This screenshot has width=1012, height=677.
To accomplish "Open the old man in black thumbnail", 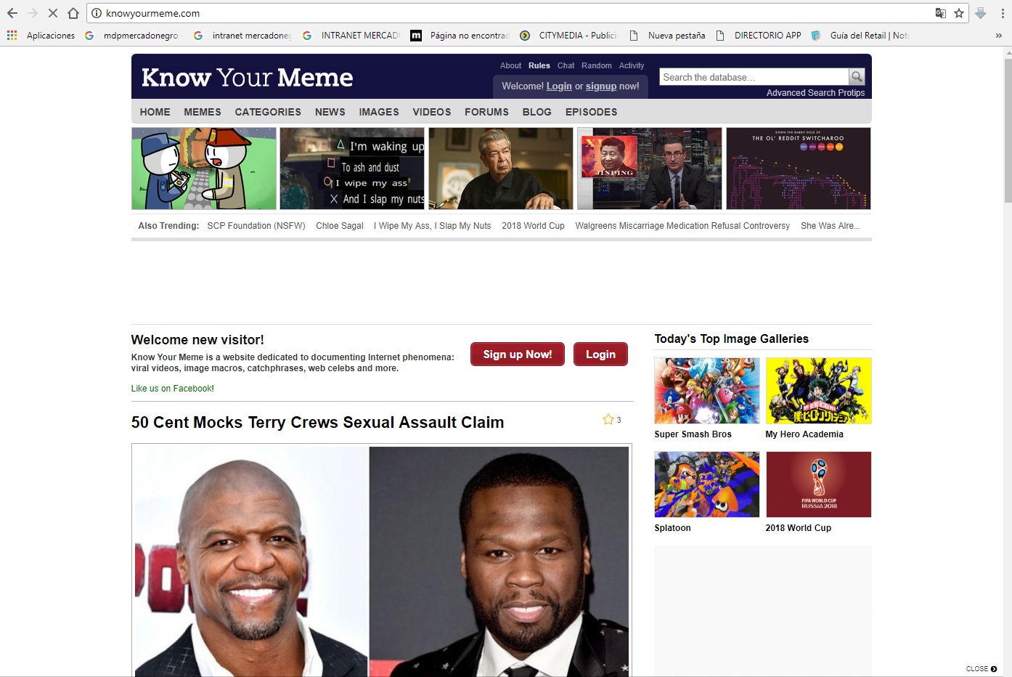I will pos(501,169).
